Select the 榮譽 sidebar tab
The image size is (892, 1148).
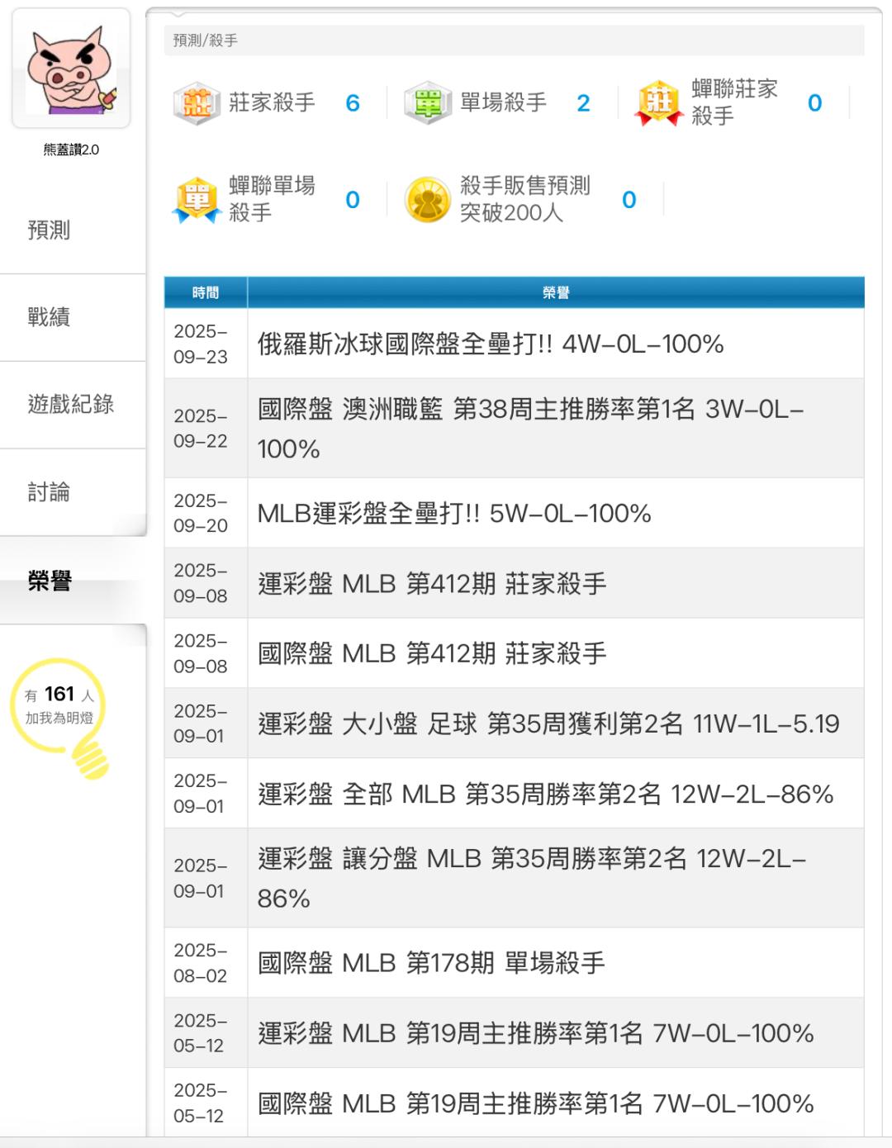(73, 581)
